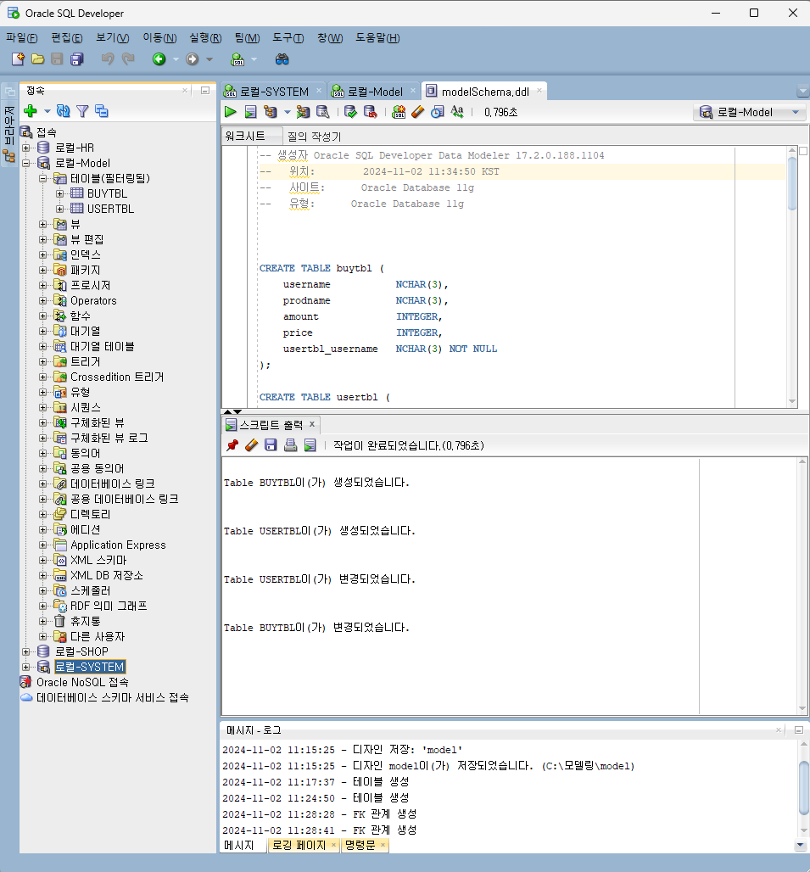The width and height of the screenshot is (810, 872).
Task: Click the Collapse All icon in connections panel
Action: pos(102,111)
